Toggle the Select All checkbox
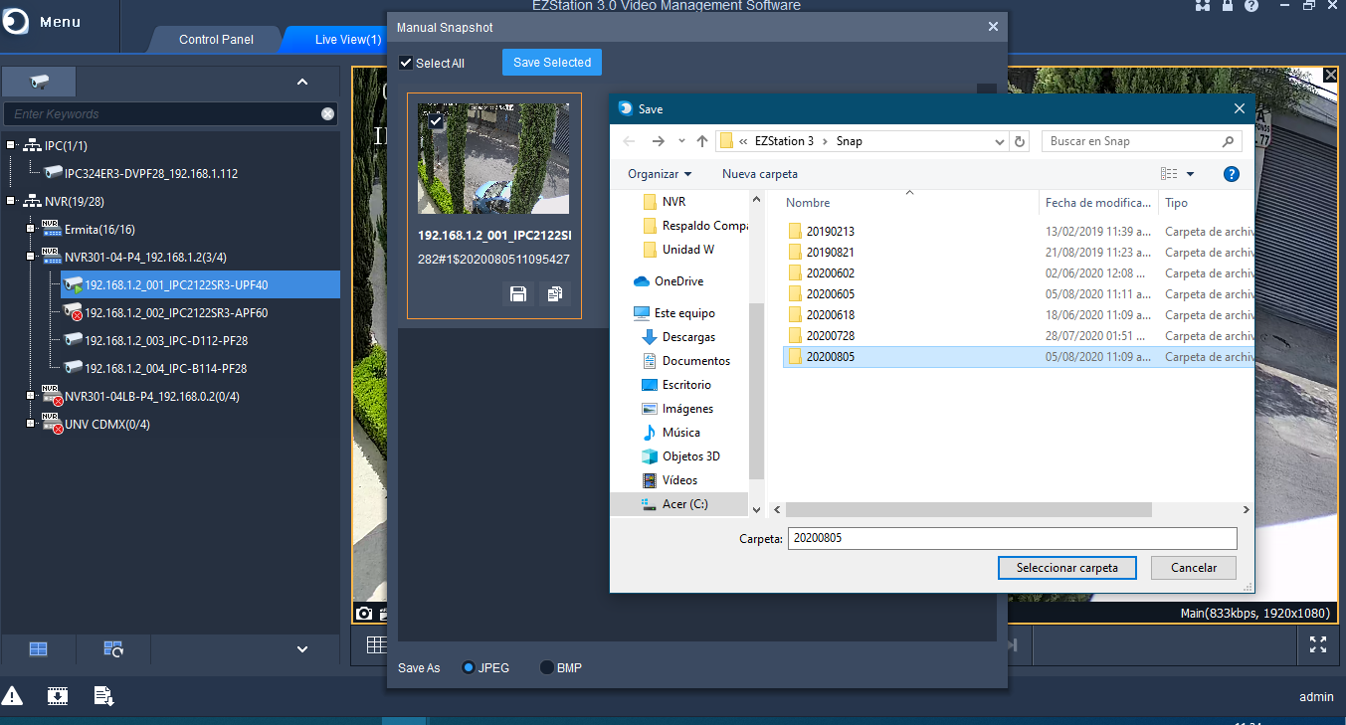 (x=406, y=63)
